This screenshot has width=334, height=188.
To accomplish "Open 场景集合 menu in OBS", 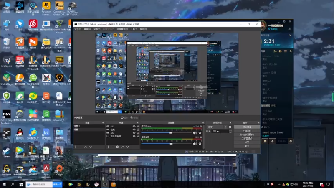I will 122,29.
